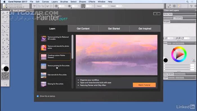Open Dab stencils for fine artists tutorial
This screenshot has height=111, width=197.
click(x=55, y=75)
